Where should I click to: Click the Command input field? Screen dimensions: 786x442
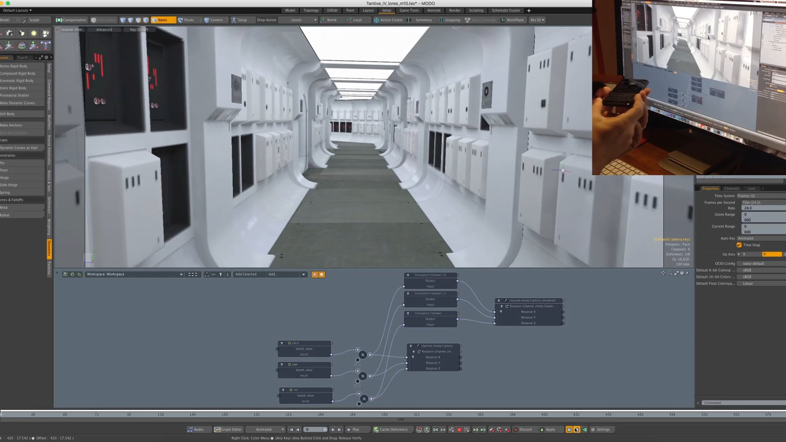tap(743, 403)
